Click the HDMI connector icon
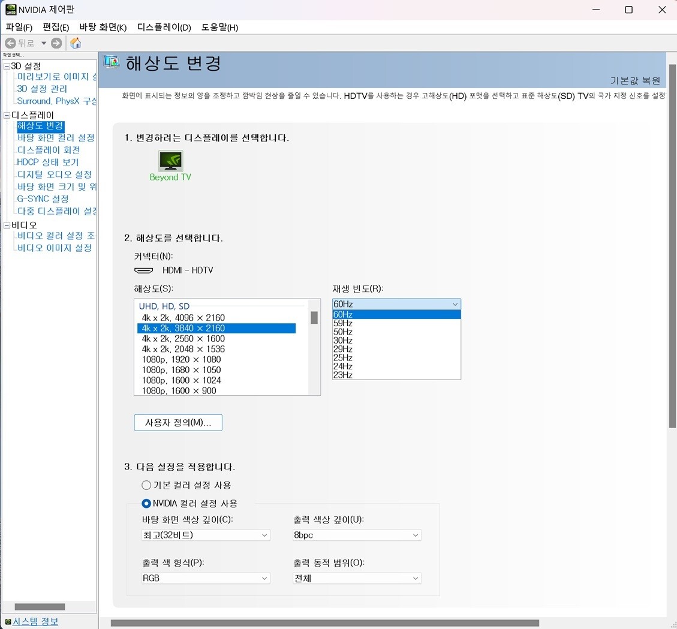 click(x=144, y=270)
